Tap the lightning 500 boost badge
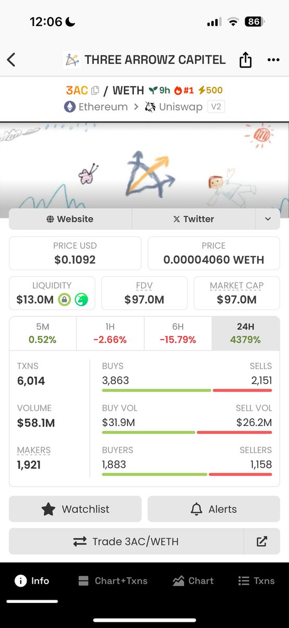Screen dimensions: 289x628 210,91
